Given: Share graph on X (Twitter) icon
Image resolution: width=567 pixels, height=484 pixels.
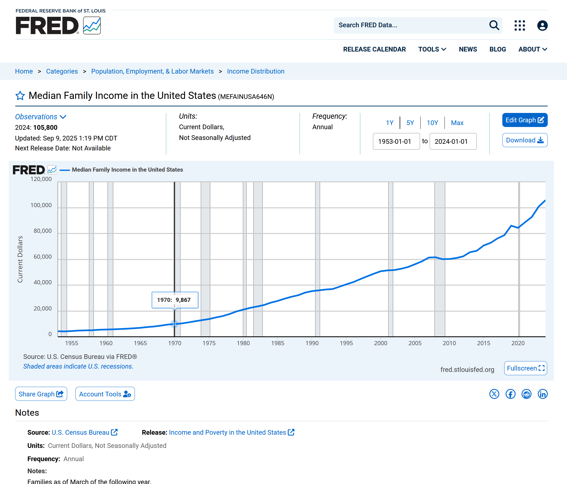Looking at the screenshot, I should point(494,394).
